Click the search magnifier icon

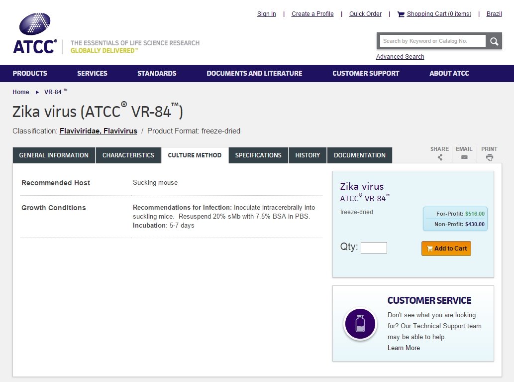(494, 41)
